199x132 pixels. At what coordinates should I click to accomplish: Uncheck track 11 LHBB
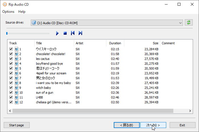pyautogui.click(x=11, y=97)
